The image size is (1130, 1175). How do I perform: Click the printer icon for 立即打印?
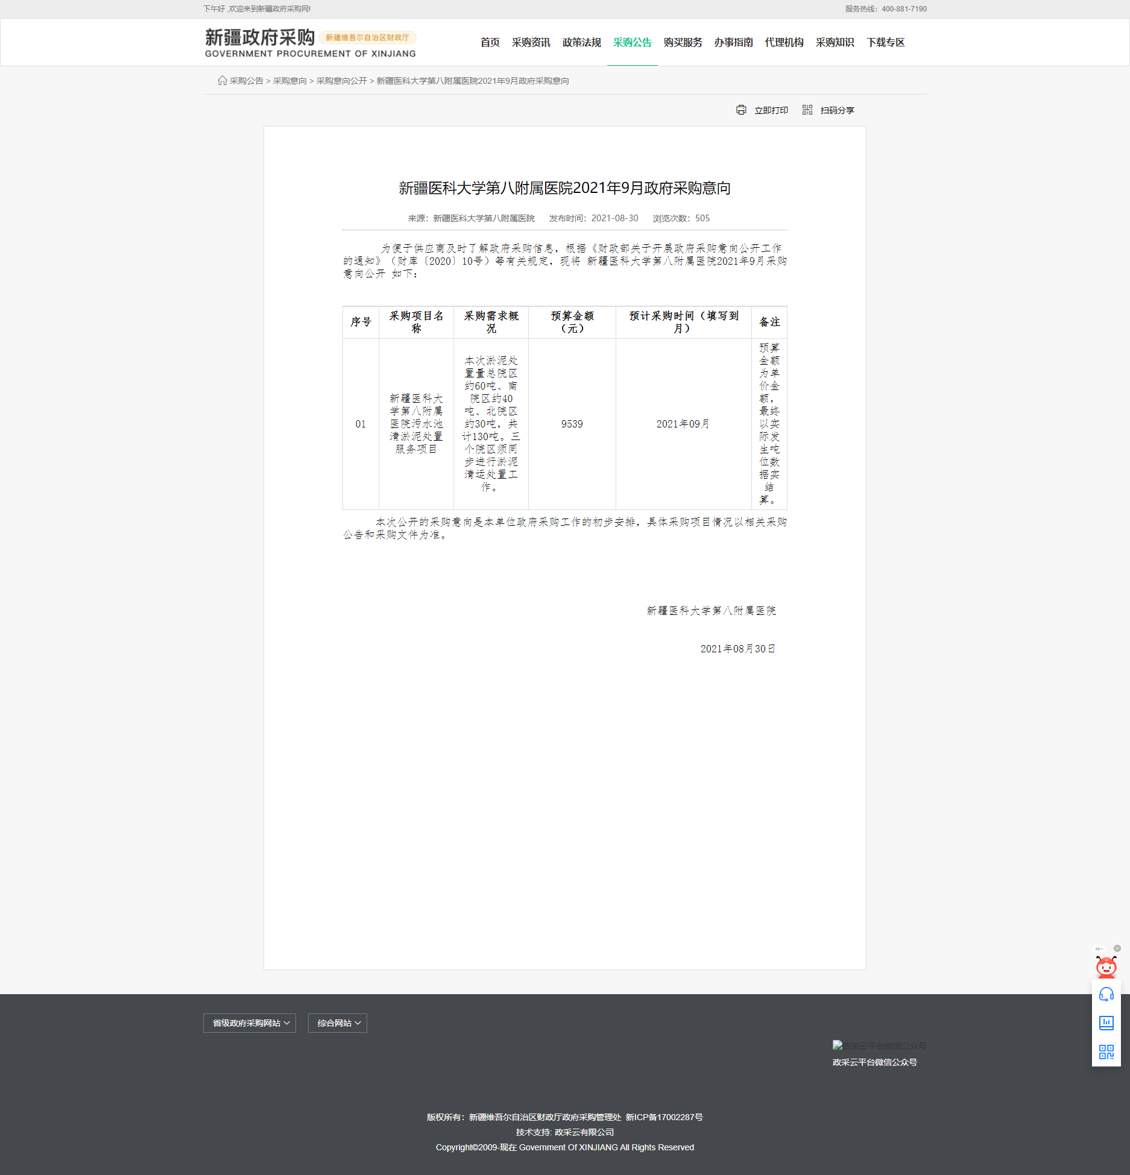point(741,110)
